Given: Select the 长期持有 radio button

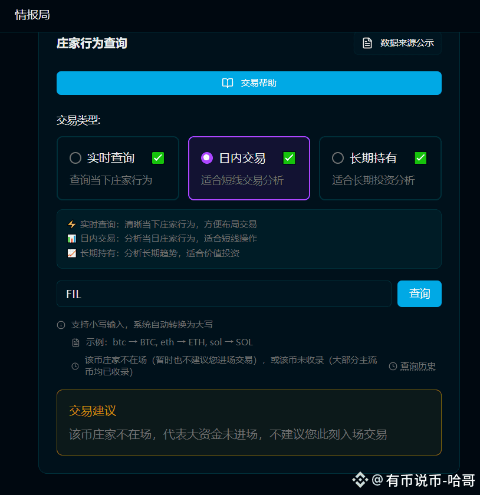Looking at the screenshot, I should click(x=338, y=158).
